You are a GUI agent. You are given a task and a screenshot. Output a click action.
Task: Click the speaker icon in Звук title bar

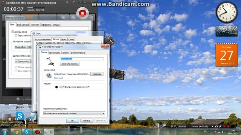point(34,33)
